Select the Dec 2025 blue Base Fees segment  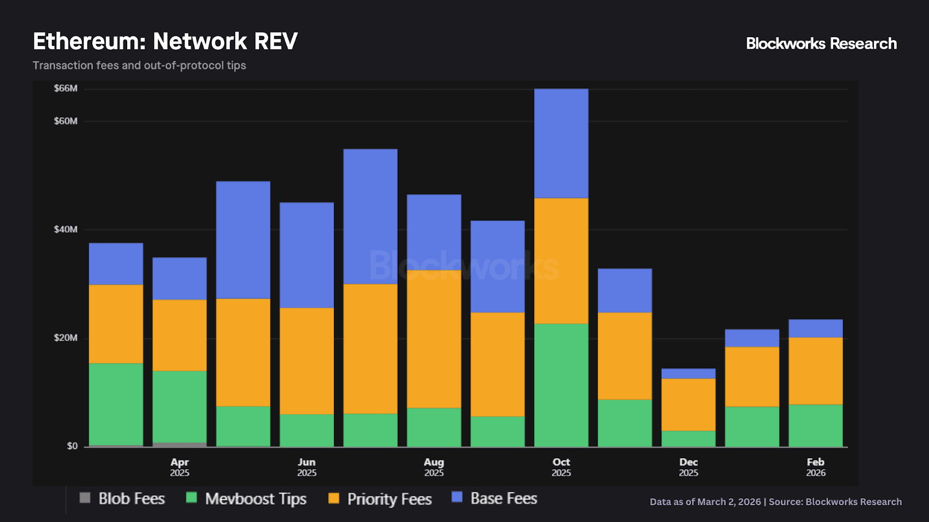tap(689, 374)
